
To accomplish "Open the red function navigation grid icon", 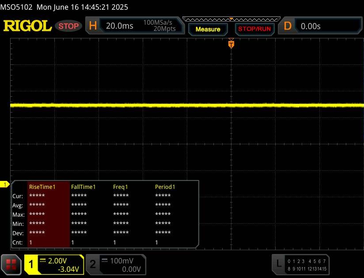I will pos(11,265).
